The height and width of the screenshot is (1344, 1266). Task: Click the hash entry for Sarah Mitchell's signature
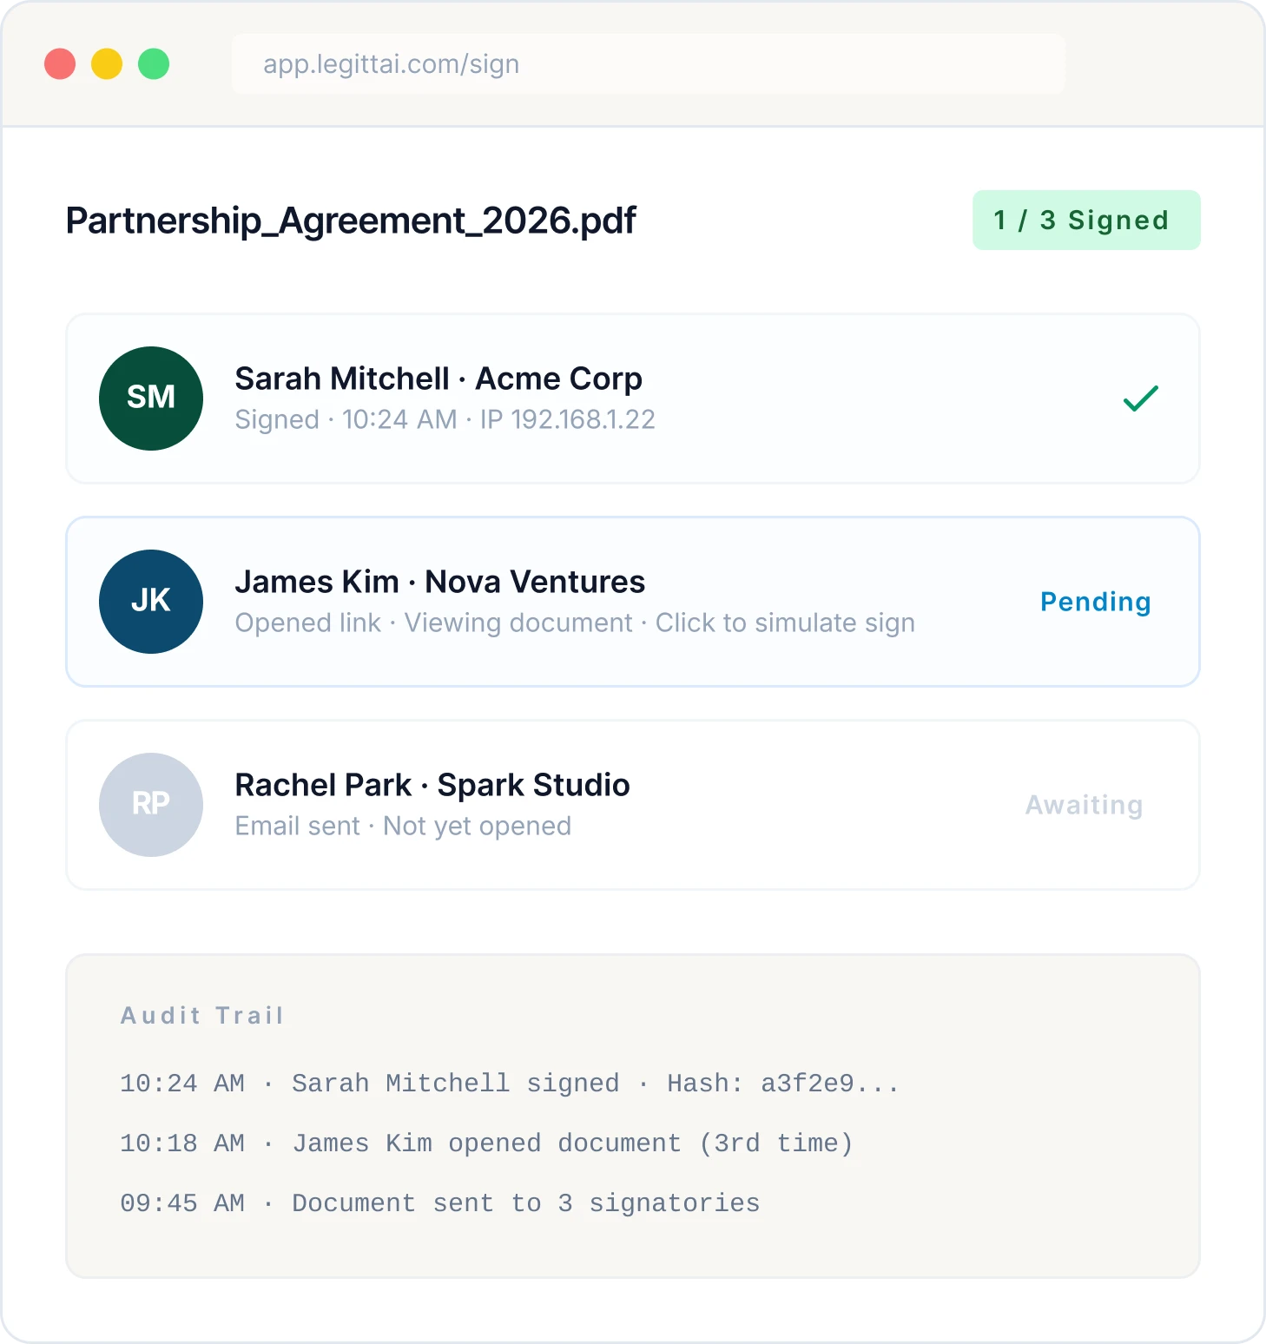(781, 1083)
